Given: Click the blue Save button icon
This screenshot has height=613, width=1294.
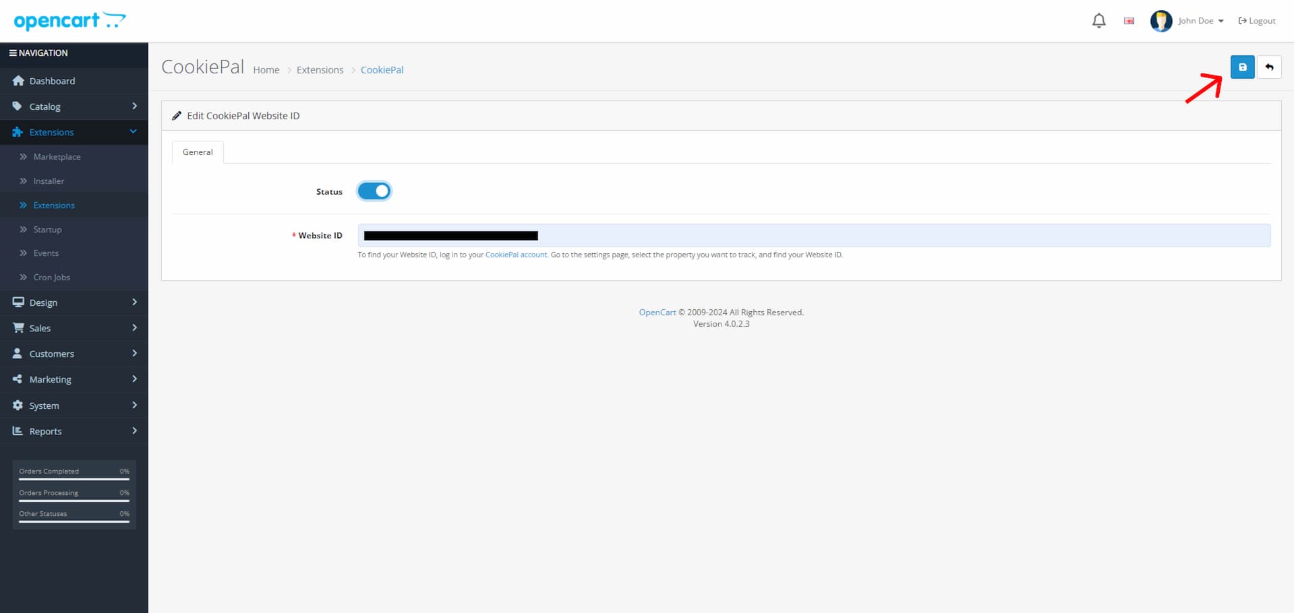Looking at the screenshot, I should [1242, 67].
